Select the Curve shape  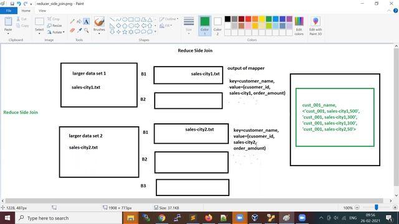(118, 19)
